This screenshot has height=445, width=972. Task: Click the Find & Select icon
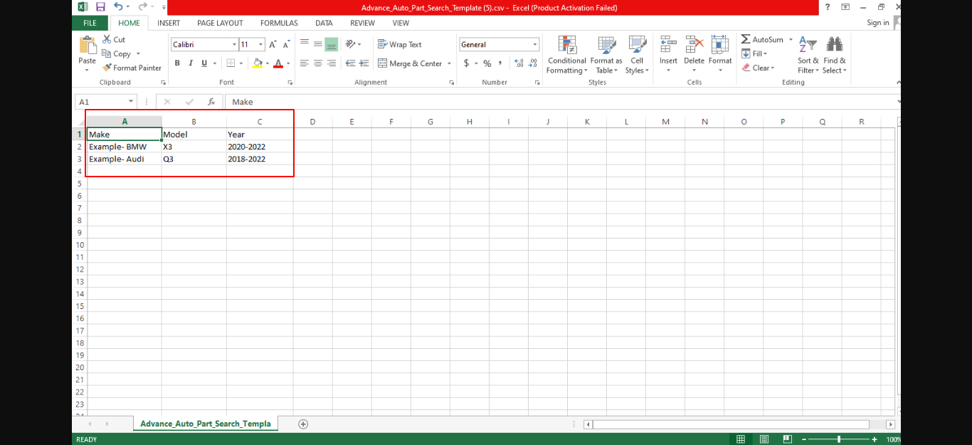pyautogui.click(x=835, y=55)
